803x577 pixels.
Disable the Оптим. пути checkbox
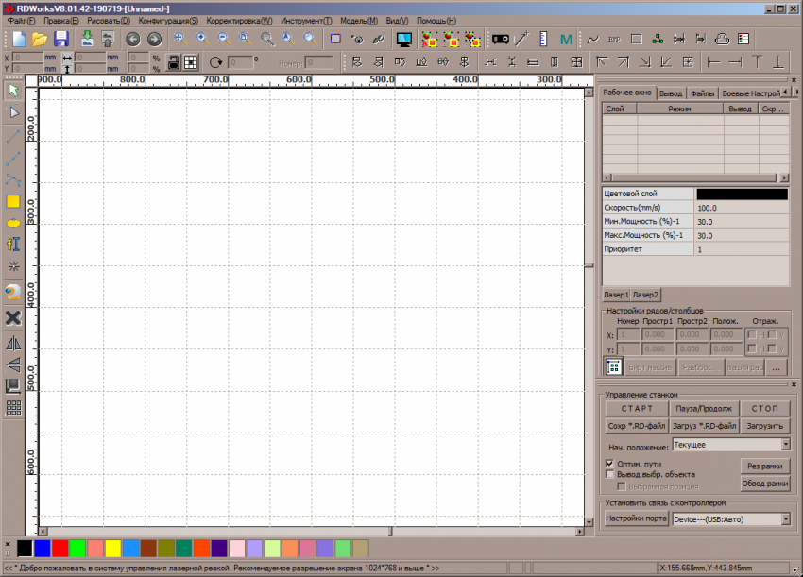[x=609, y=463]
